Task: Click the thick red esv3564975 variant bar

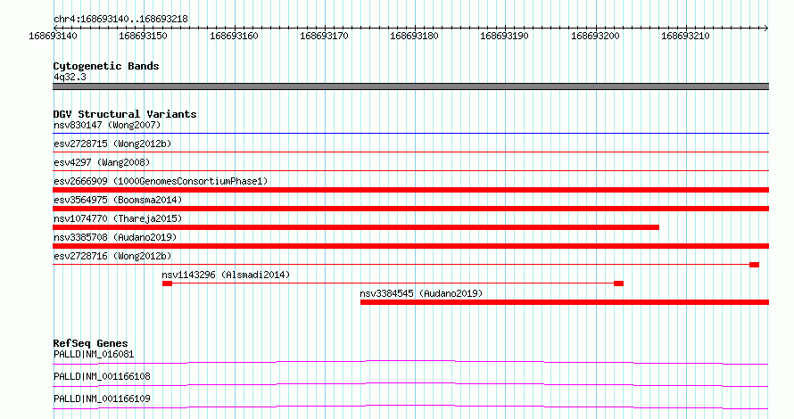Action: pos(410,209)
